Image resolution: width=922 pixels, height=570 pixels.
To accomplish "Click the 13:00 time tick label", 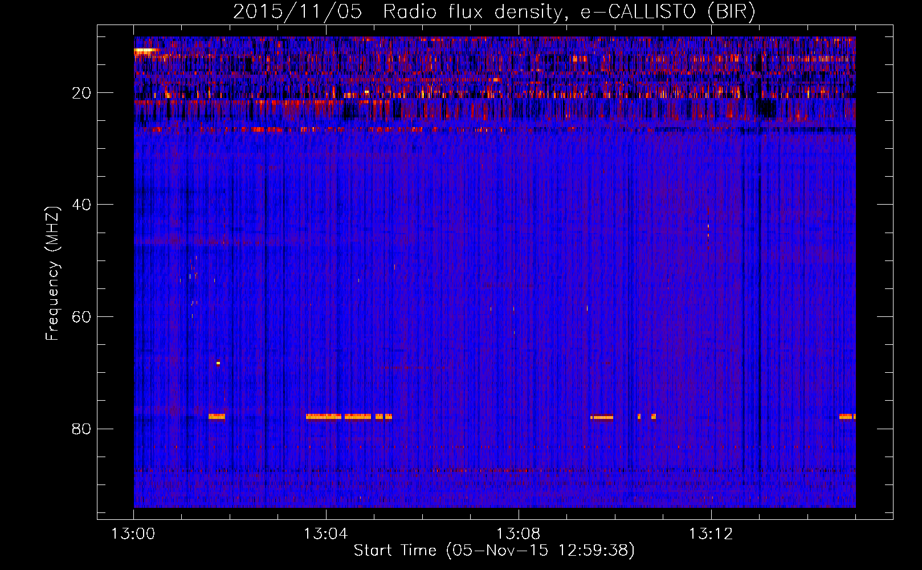I will [133, 534].
